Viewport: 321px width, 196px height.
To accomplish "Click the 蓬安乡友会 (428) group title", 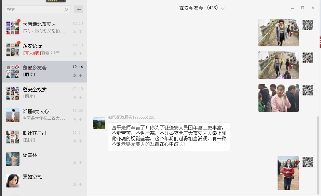I will pyautogui.click(x=198, y=8).
